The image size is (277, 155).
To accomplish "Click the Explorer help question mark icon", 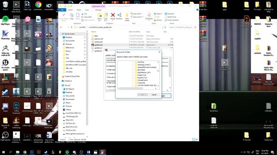I will point(197,9).
